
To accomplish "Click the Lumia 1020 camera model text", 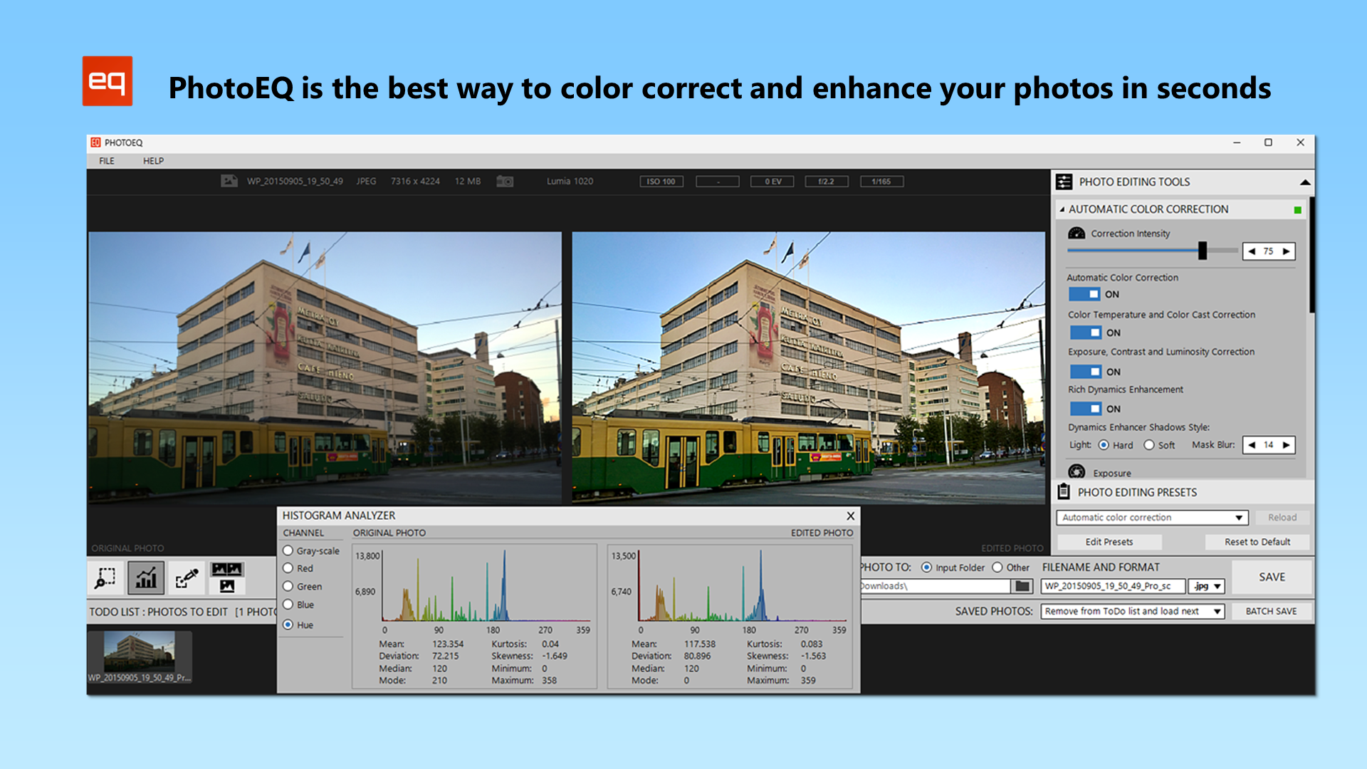I will pyautogui.click(x=570, y=182).
